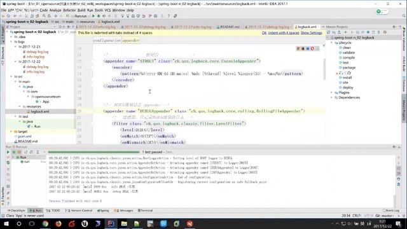
Task: Collapse the src folder in Project tree
Action: click(x=11, y=76)
